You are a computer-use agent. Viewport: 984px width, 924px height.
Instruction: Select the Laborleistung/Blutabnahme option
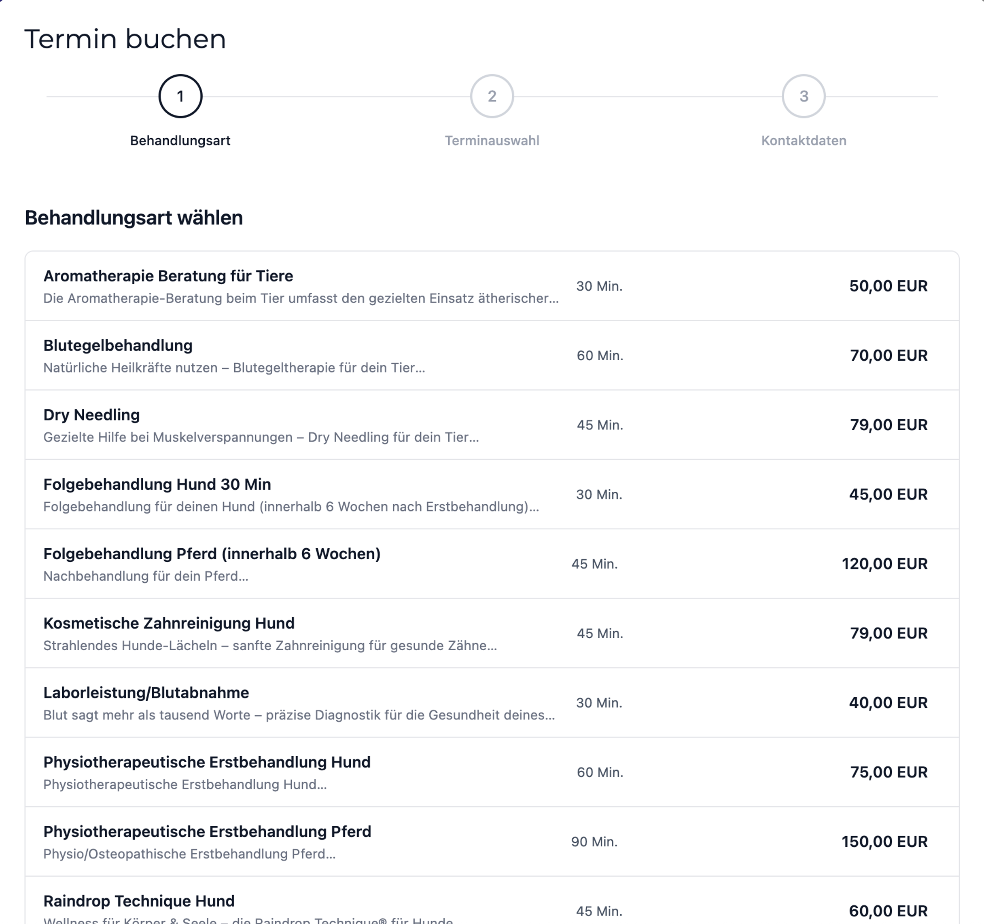click(492, 703)
